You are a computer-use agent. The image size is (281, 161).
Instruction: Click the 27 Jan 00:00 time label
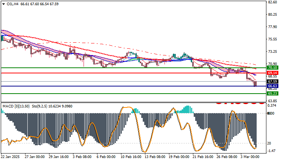[x=34, y=157]
